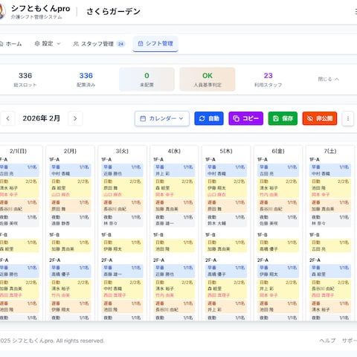This screenshot has height=357, width=357.
Task: Go to next month with right arrow
Action: click(x=75, y=118)
